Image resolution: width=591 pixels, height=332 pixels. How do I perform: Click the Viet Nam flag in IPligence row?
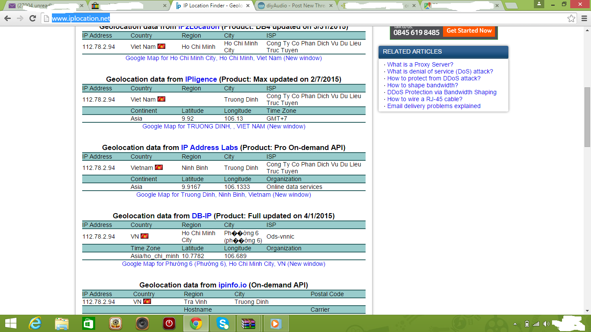pos(161,99)
